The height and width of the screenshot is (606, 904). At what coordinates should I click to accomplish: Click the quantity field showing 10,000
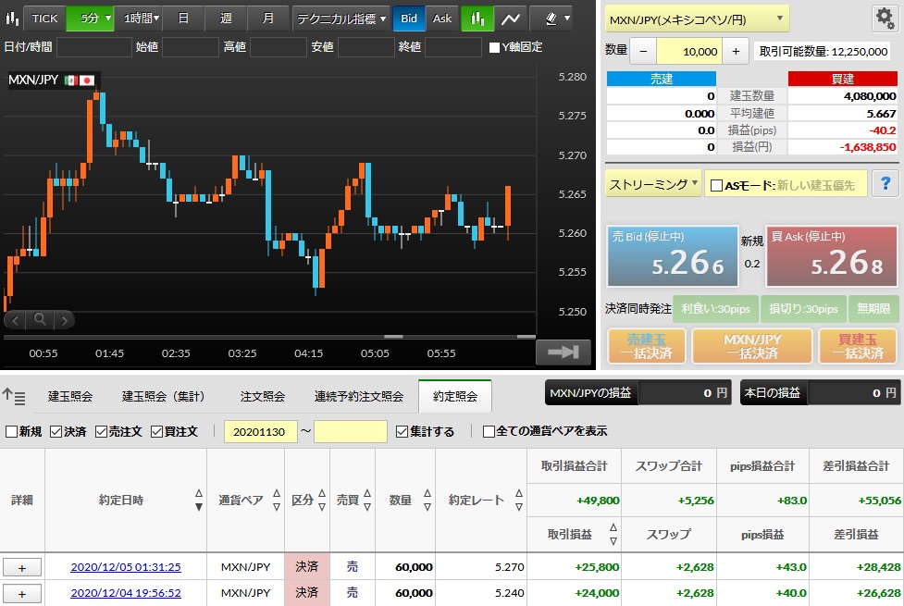tap(689, 51)
